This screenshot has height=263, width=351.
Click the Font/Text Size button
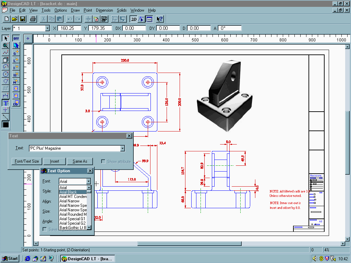(x=27, y=161)
